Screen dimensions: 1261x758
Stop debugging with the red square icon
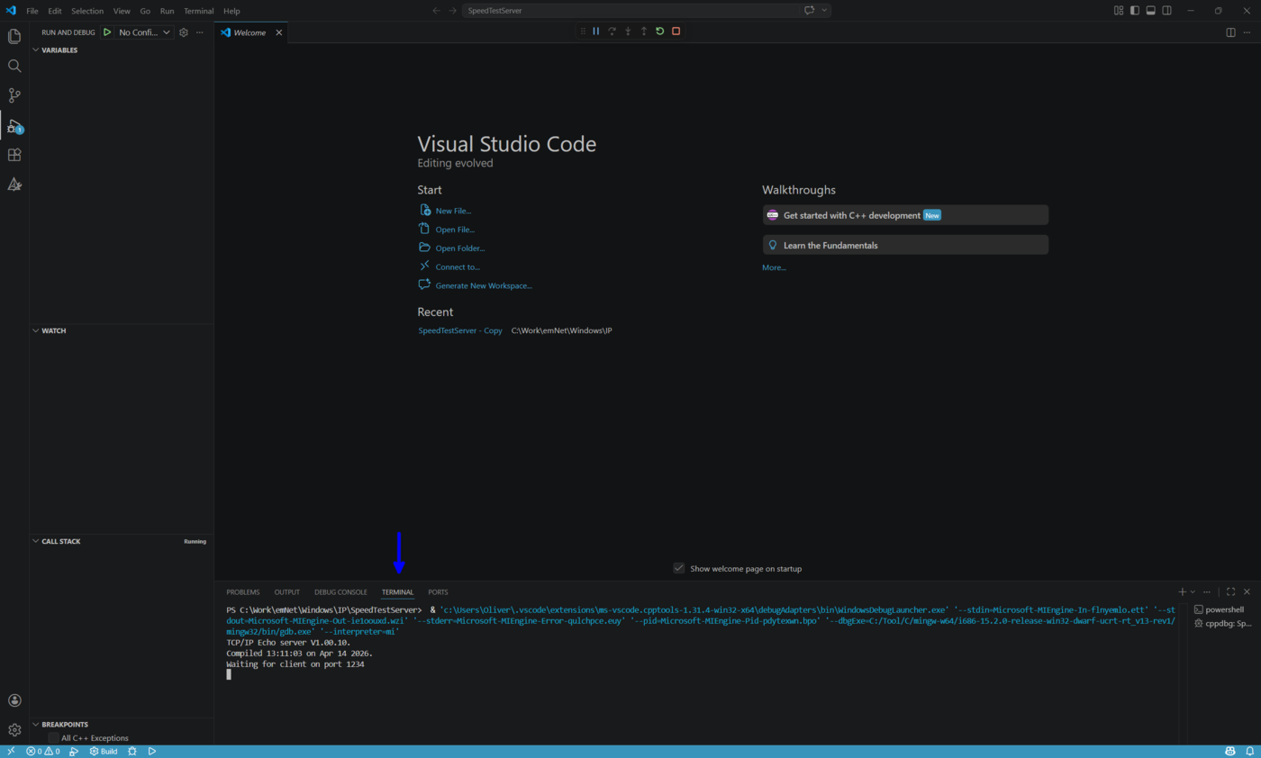pyautogui.click(x=675, y=31)
